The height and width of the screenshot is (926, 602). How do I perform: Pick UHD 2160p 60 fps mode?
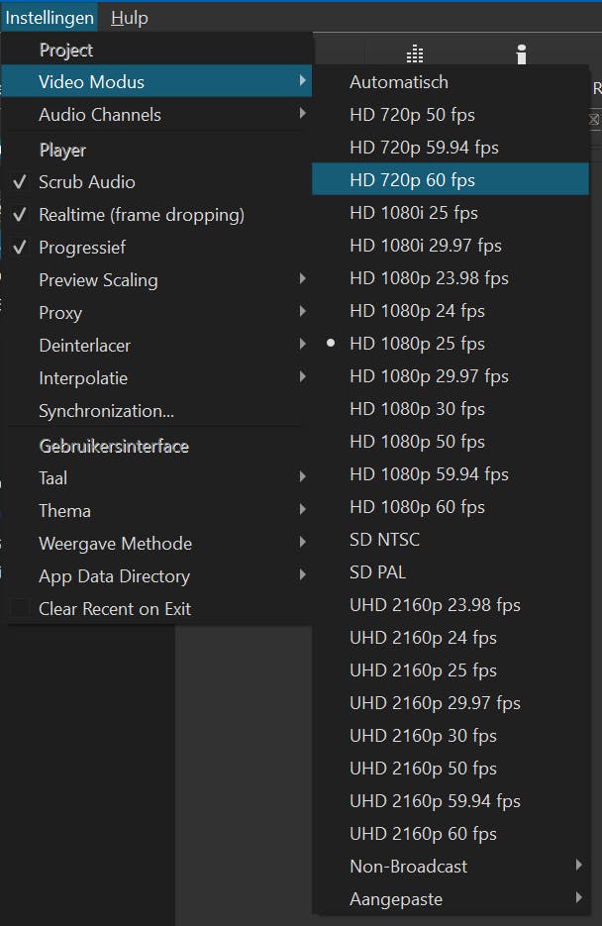click(423, 834)
